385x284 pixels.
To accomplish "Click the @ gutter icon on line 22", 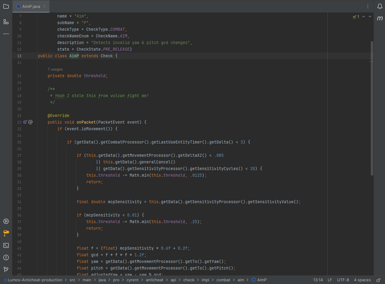I will 30,122.
